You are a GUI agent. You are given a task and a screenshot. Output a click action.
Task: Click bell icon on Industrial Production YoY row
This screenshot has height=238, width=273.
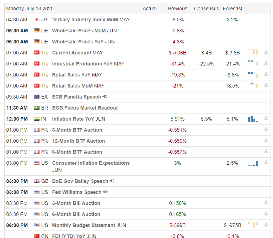point(266,64)
